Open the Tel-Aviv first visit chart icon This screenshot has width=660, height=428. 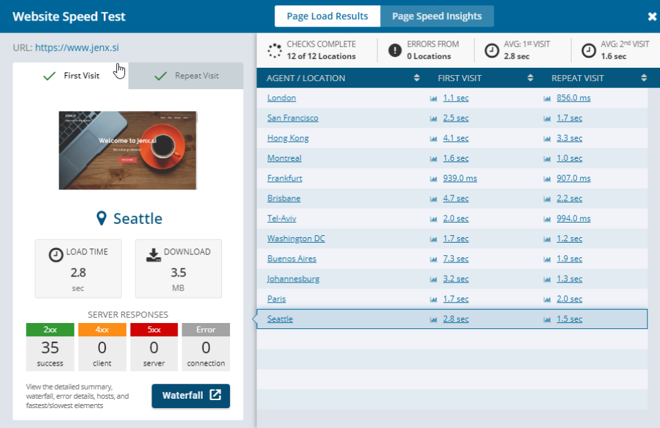(x=433, y=219)
